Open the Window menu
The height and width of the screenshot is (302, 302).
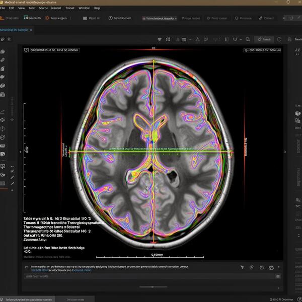pos(84,8)
